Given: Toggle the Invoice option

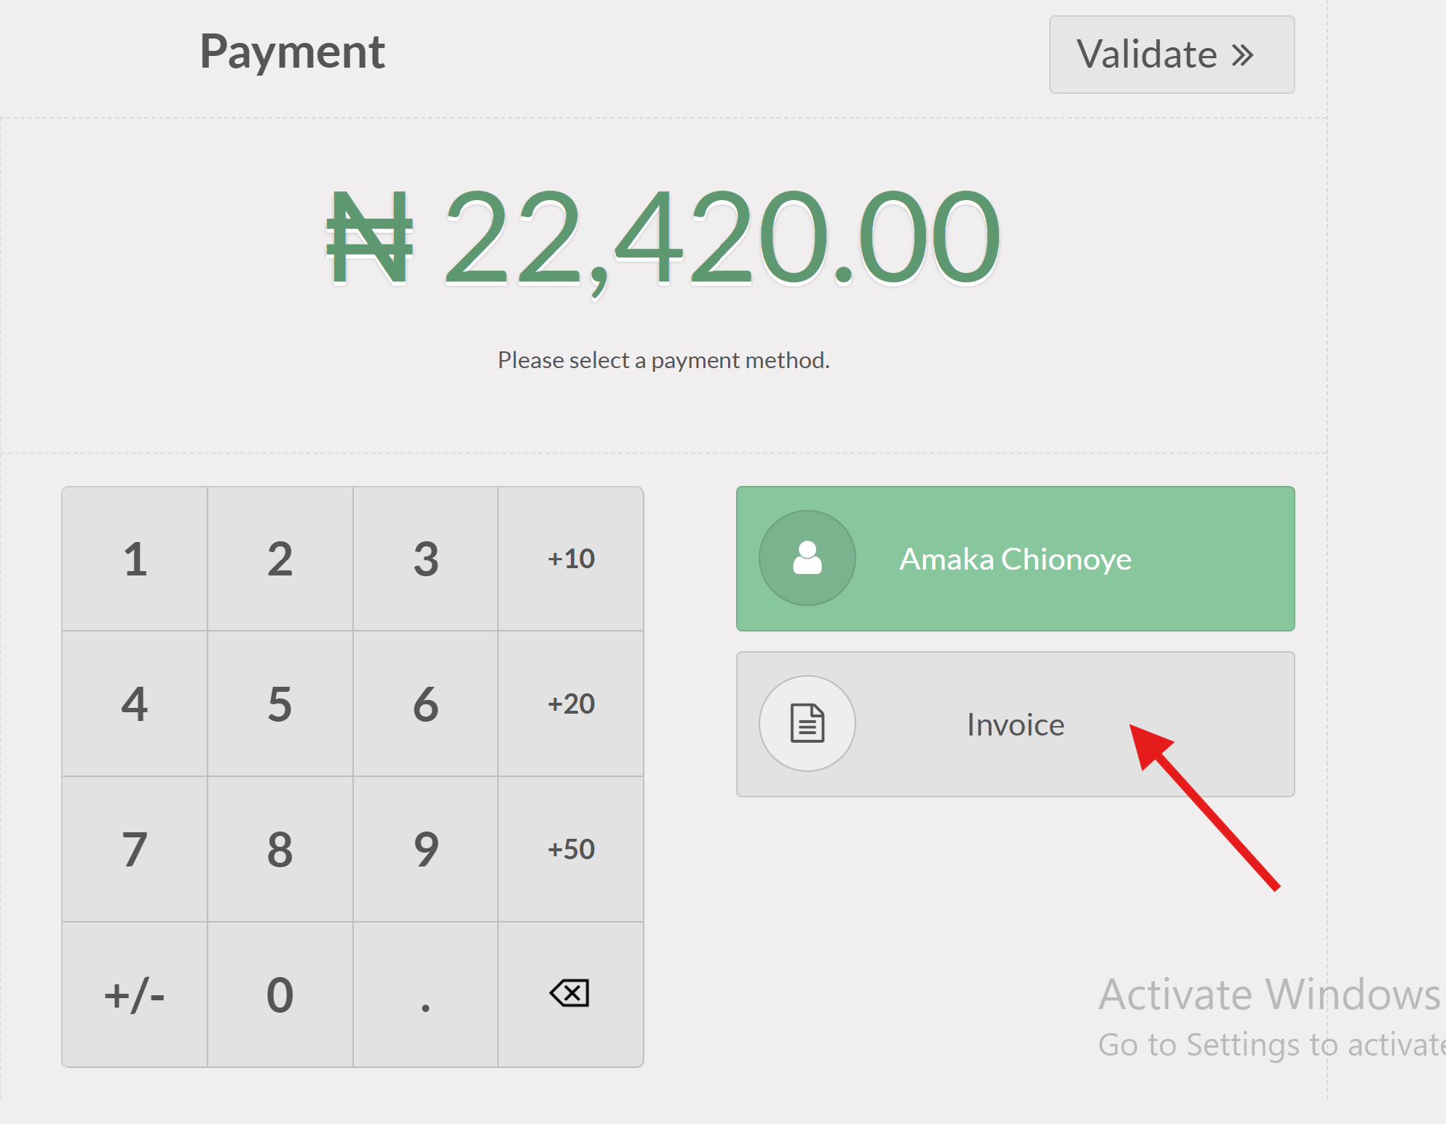Looking at the screenshot, I should pyautogui.click(x=1015, y=725).
